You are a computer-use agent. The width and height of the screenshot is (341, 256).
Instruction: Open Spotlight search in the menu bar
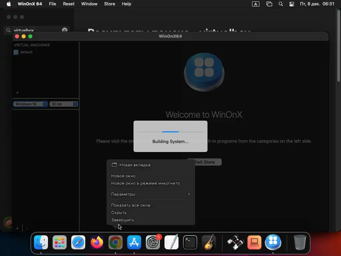pos(281,4)
